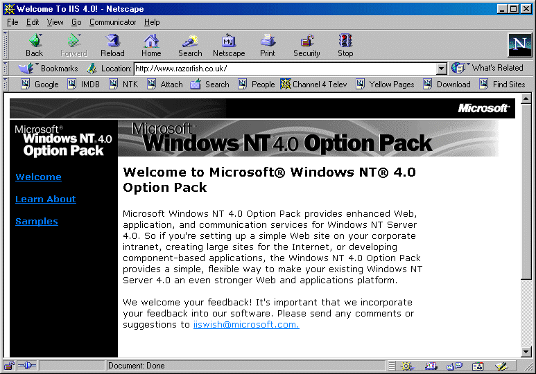536x374 pixels.
Task: Open the Security info button
Action: pos(306,45)
